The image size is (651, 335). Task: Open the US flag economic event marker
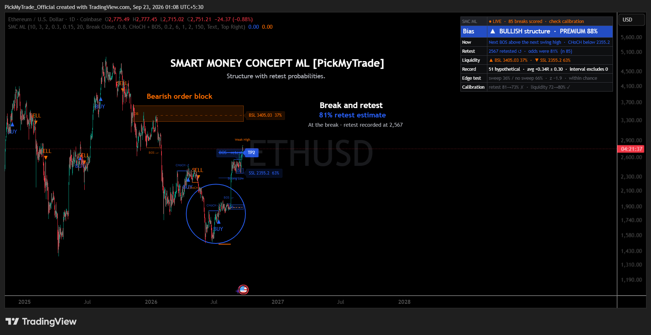[243, 289]
